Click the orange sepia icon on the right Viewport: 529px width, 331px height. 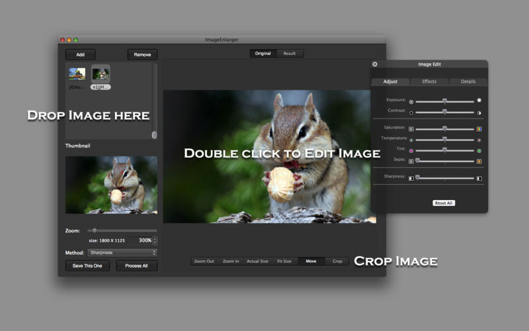click(x=479, y=162)
